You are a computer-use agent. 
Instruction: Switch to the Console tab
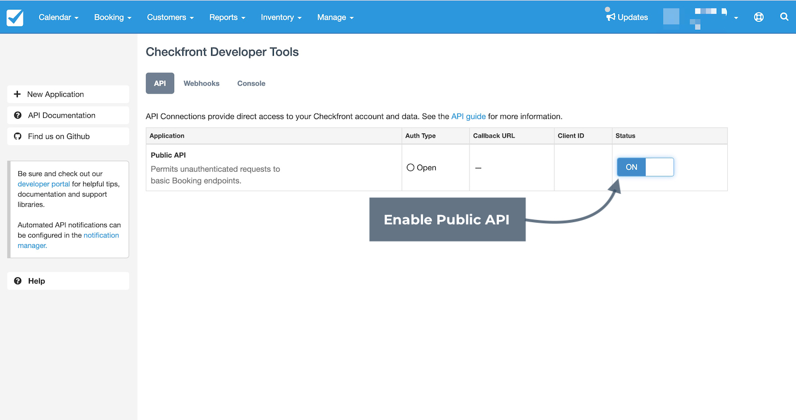pos(251,83)
